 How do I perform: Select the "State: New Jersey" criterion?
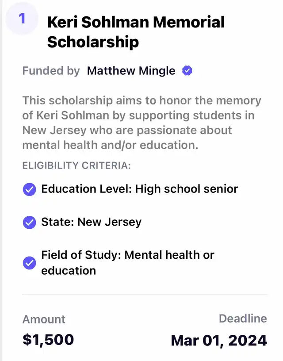click(x=91, y=222)
